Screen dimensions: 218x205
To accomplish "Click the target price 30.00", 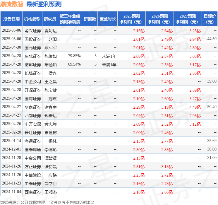I will pyautogui.click(x=212, y=149).
